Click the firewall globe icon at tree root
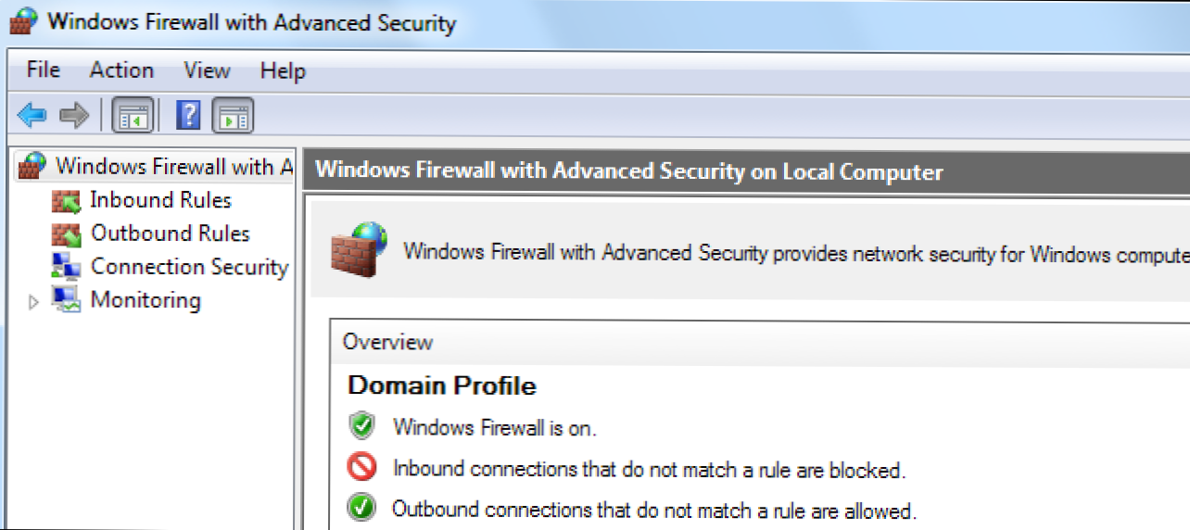Image resolution: width=1190 pixels, height=530 pixels. [32, 167]
